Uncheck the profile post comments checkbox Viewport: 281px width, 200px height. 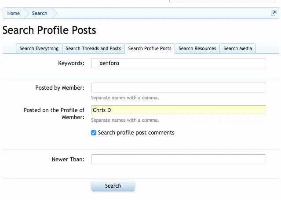(94, 133)
